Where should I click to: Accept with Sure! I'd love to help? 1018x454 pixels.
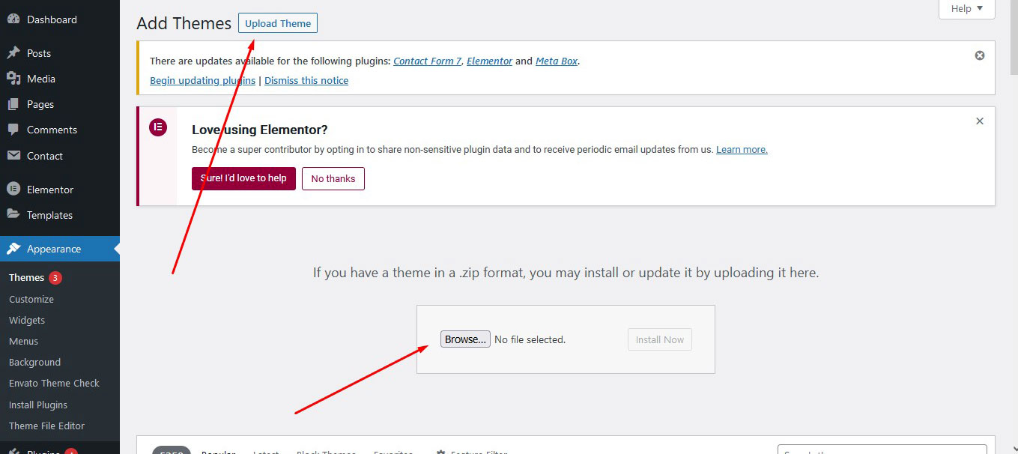tap(243, 178)
